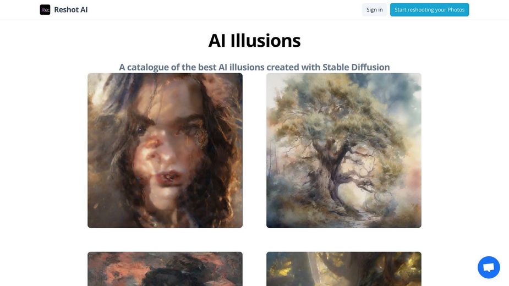Click the catalogue subtitle text
Viewport: 509px width, 286px height.
pos(254,67)
